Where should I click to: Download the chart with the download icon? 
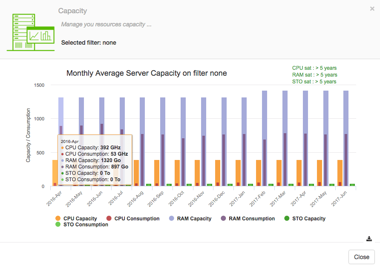[369, 239]
